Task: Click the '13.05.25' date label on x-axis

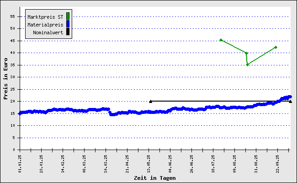Action: 149,162
